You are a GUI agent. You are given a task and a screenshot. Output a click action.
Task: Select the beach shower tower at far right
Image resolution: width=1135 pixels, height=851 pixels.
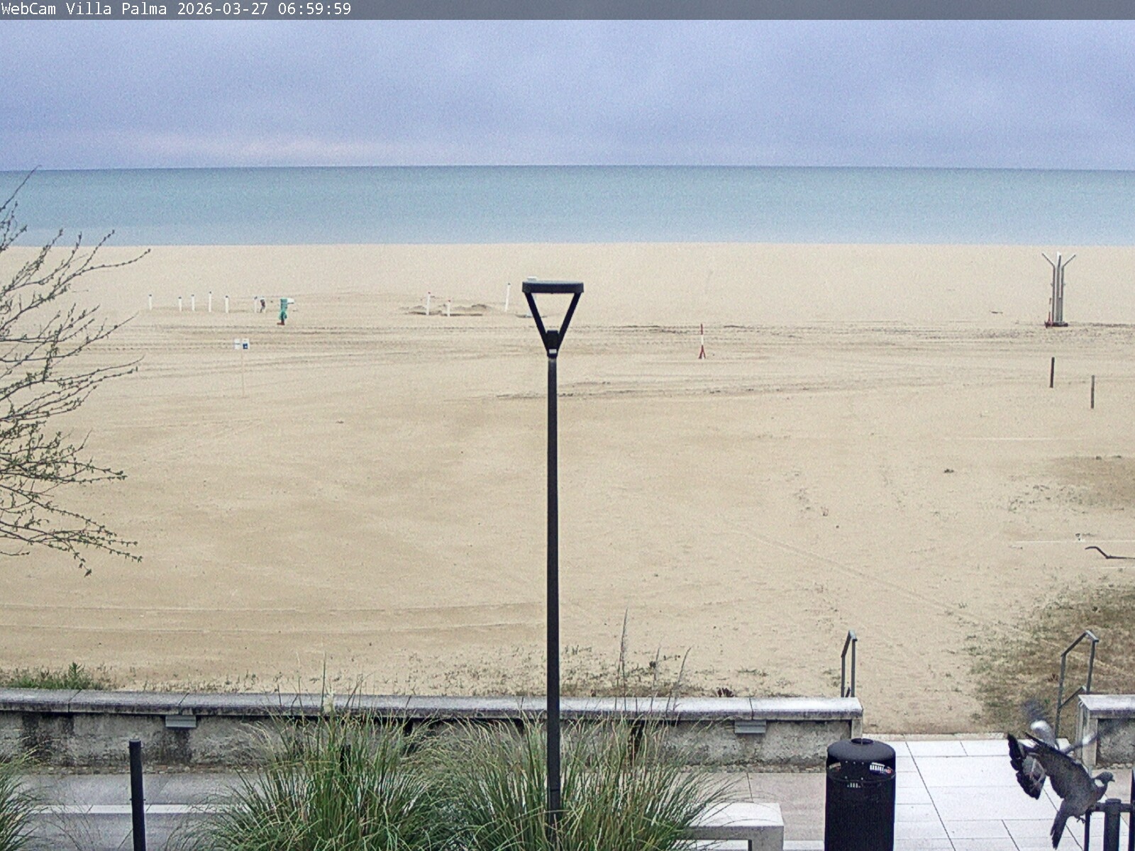(x=1057, y=289)
